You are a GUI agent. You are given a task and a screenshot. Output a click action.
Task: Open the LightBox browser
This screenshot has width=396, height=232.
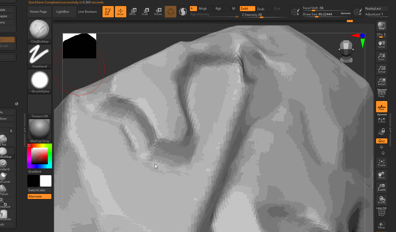coord(63,12)
